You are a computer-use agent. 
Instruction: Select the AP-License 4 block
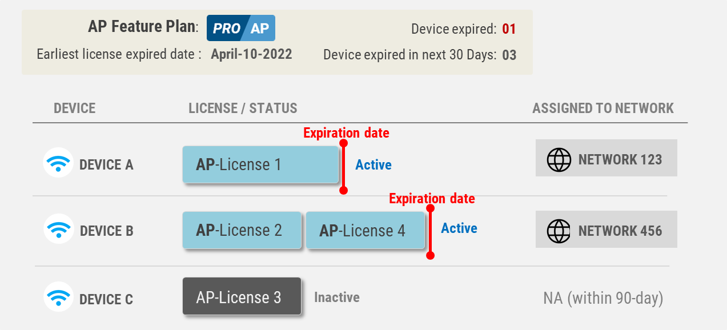(365, 230)
